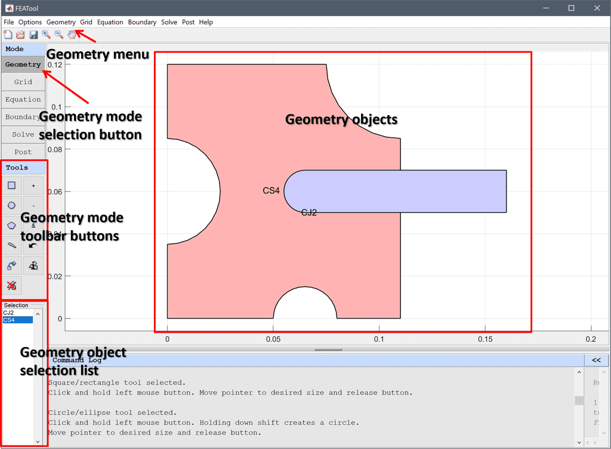This screenshot has height=449, width=611.
Task: Click the Save floppy disk icon
Action: (x=33, y=35)
